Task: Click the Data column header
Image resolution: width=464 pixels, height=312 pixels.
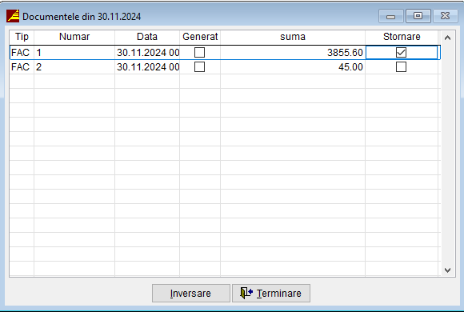Action: pyautogui.click(x=147, y=37)
